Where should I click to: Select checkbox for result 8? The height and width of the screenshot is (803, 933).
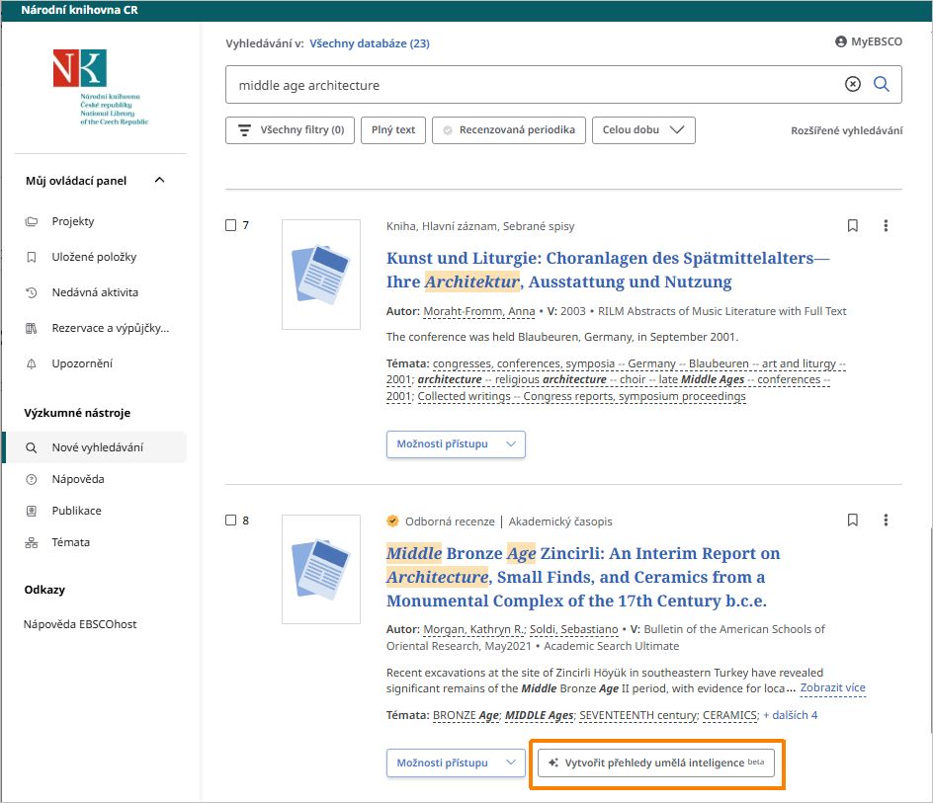(231, 521)
